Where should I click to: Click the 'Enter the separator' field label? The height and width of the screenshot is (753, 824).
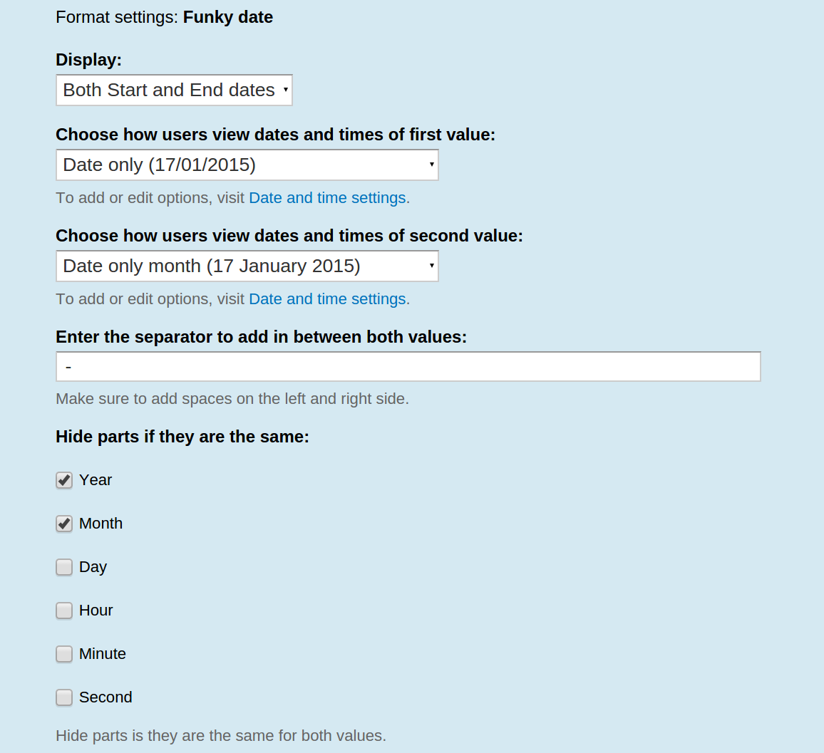click(261, 337)
